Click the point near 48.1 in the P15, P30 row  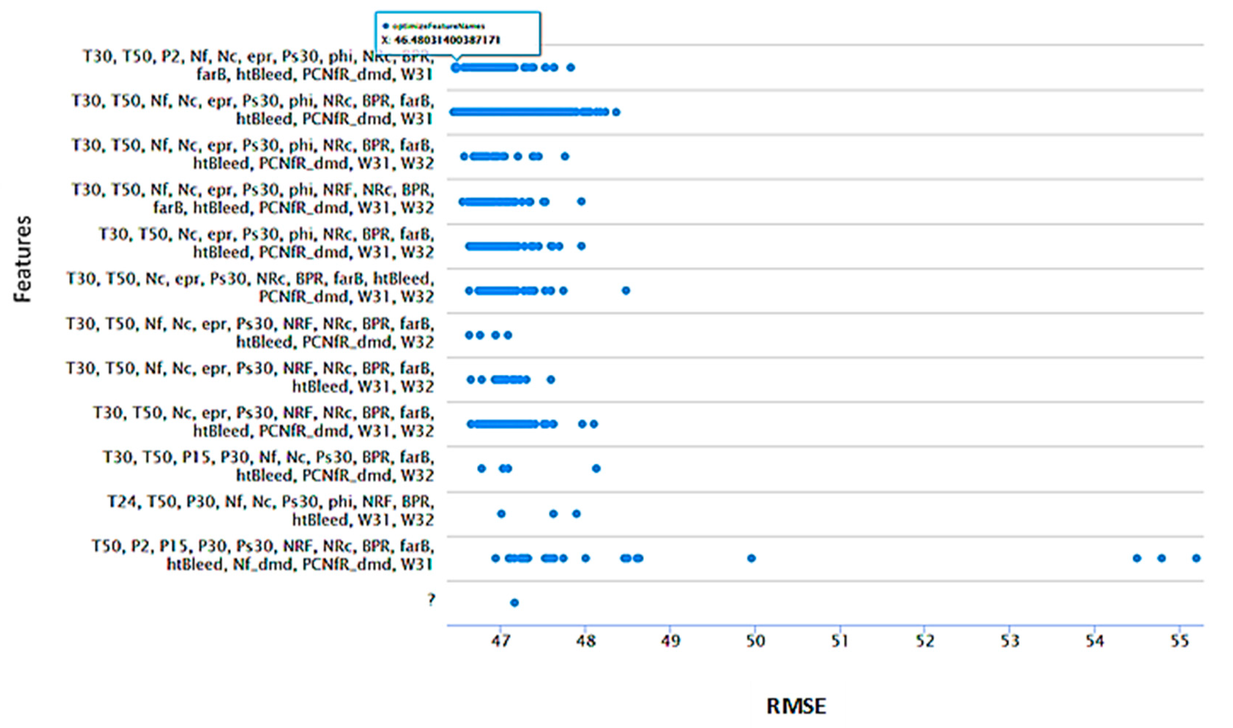[596, 468]
